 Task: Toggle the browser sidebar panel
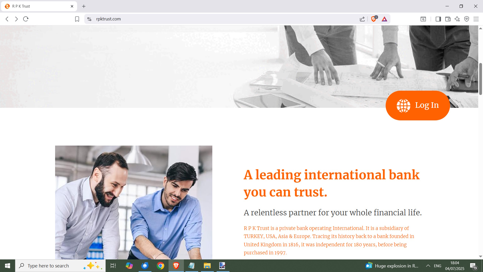coord(438,19)
